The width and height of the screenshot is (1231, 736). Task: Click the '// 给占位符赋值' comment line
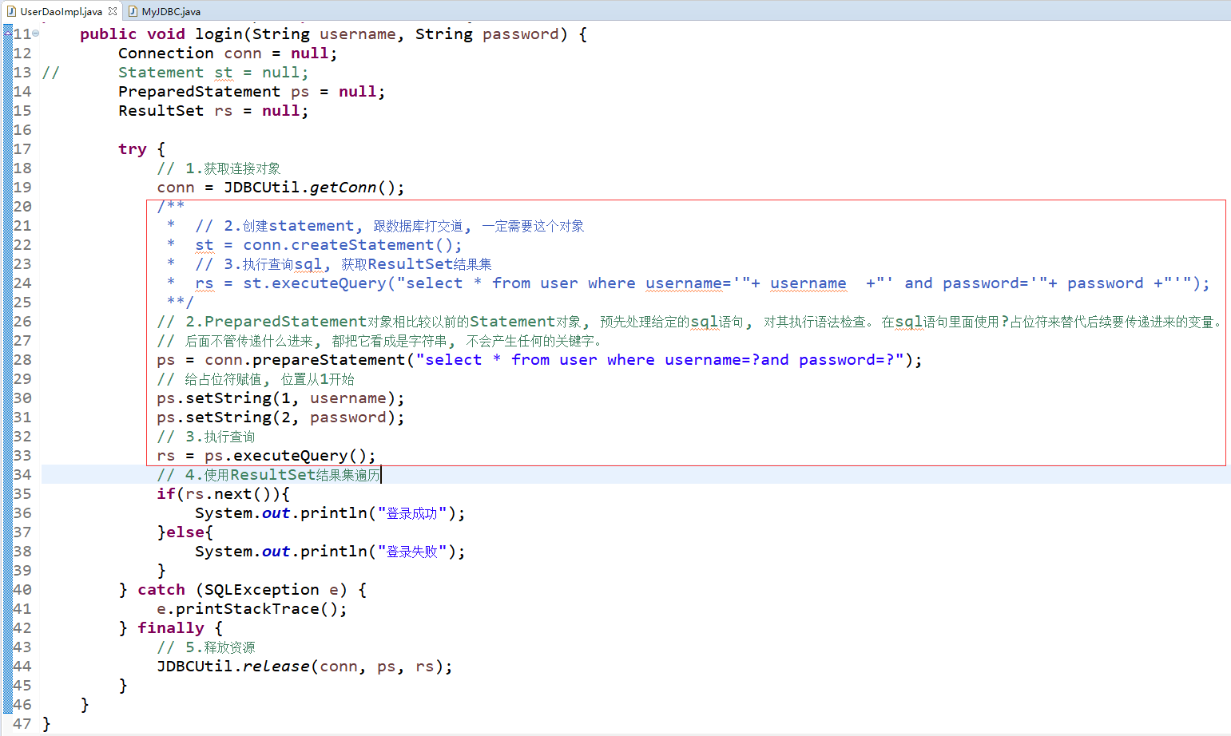[x=256, y=379]
